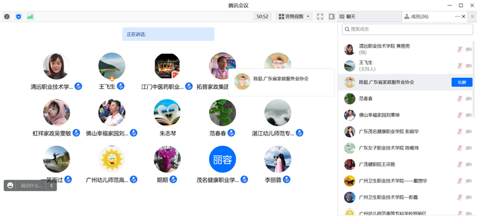
Task: Select 李丽蓉 avatar in grid
Action: tap(278, 160)
